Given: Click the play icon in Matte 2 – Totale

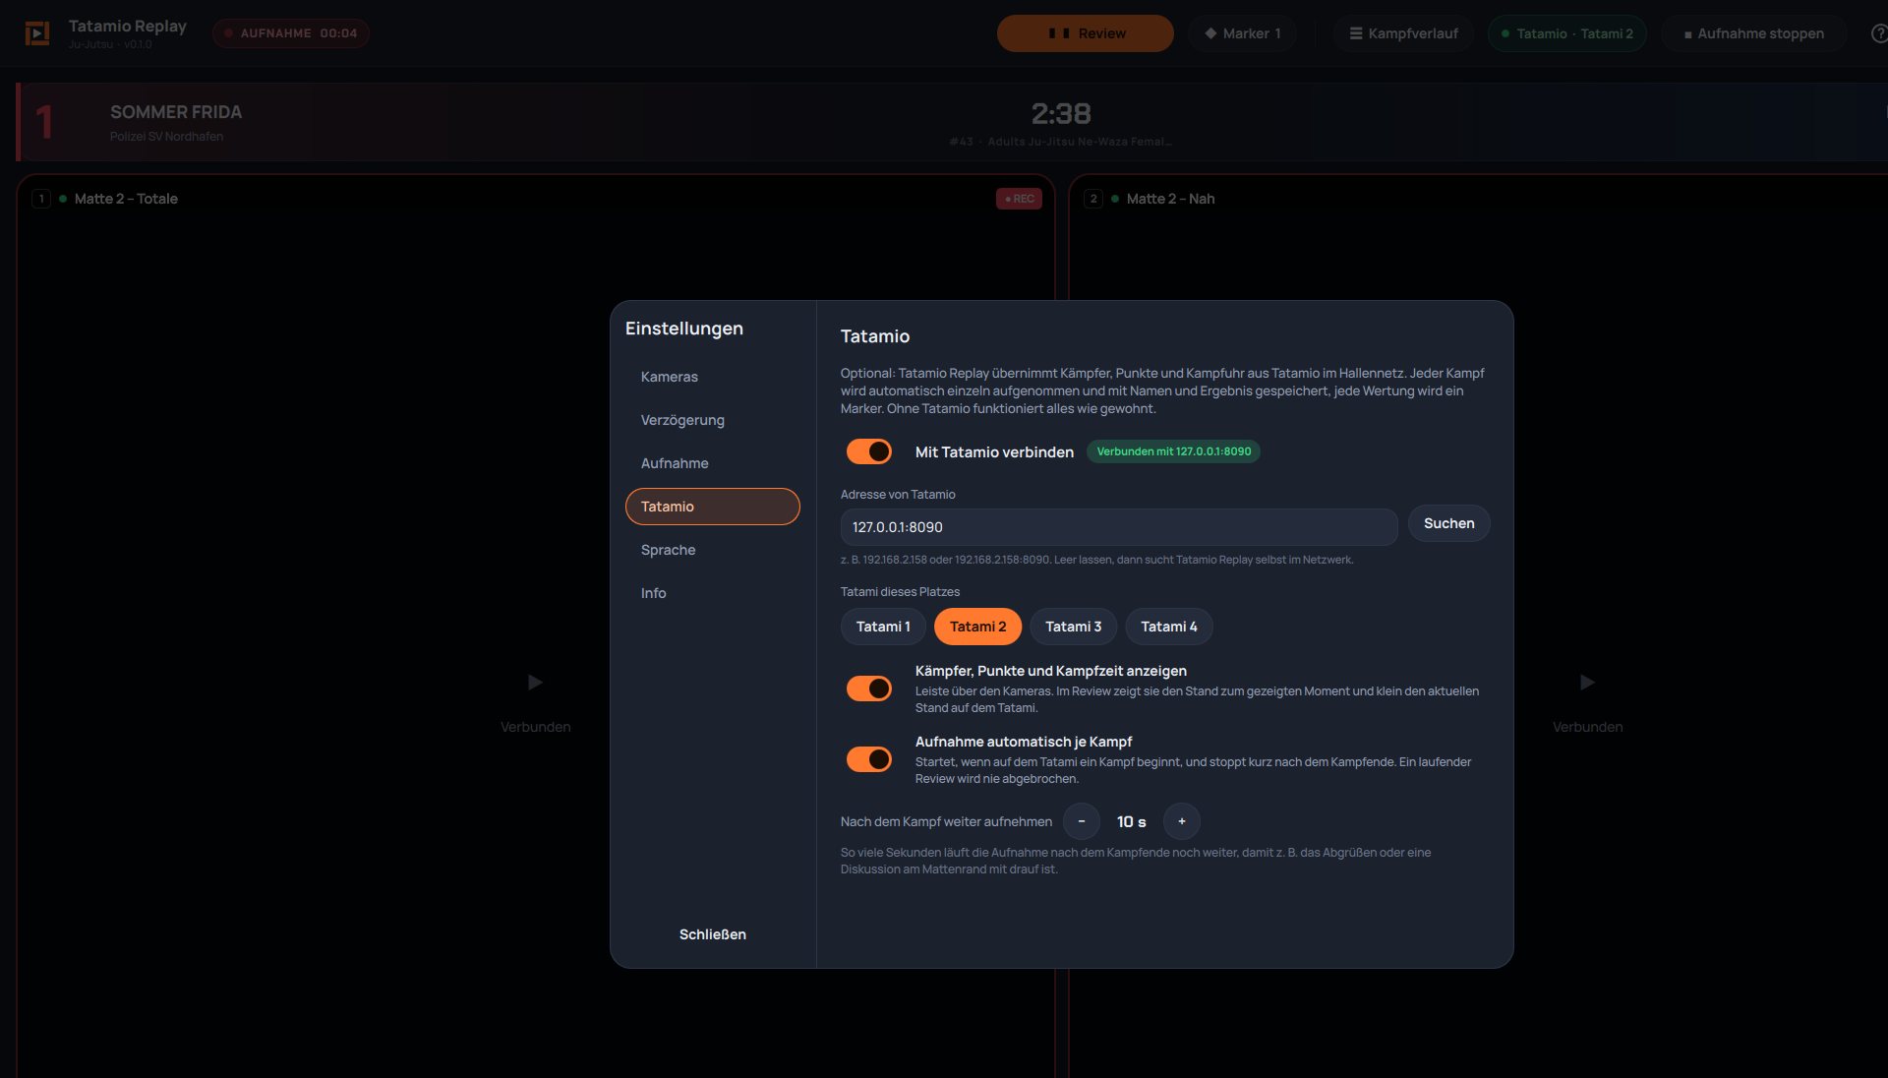Looking at the screenshot, I should pos(535,682).
